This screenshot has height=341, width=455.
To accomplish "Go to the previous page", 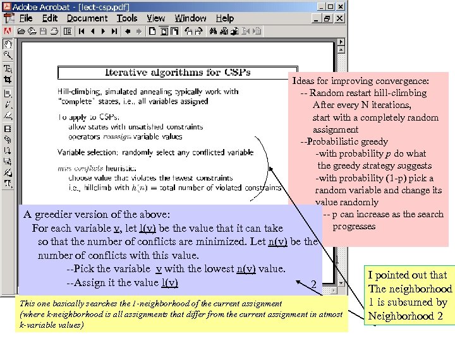I will coord(92,31).
